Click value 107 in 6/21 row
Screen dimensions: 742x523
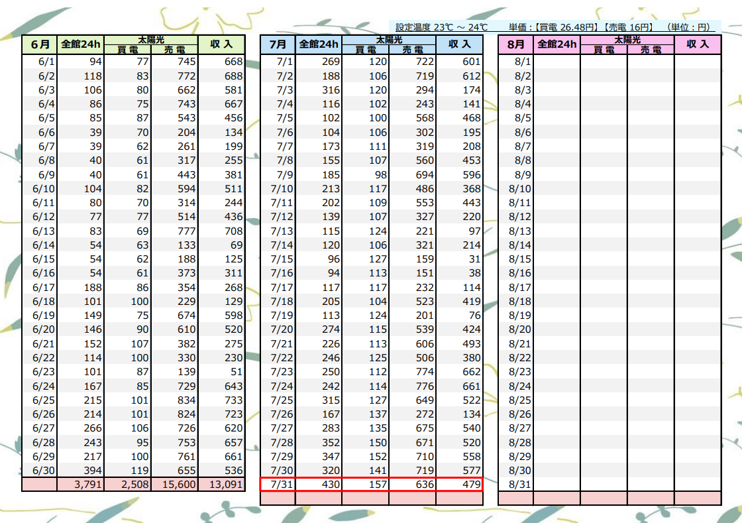127,343
